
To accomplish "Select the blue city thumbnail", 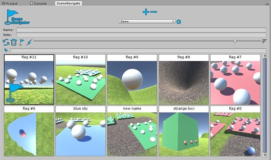I will (81, 131).
